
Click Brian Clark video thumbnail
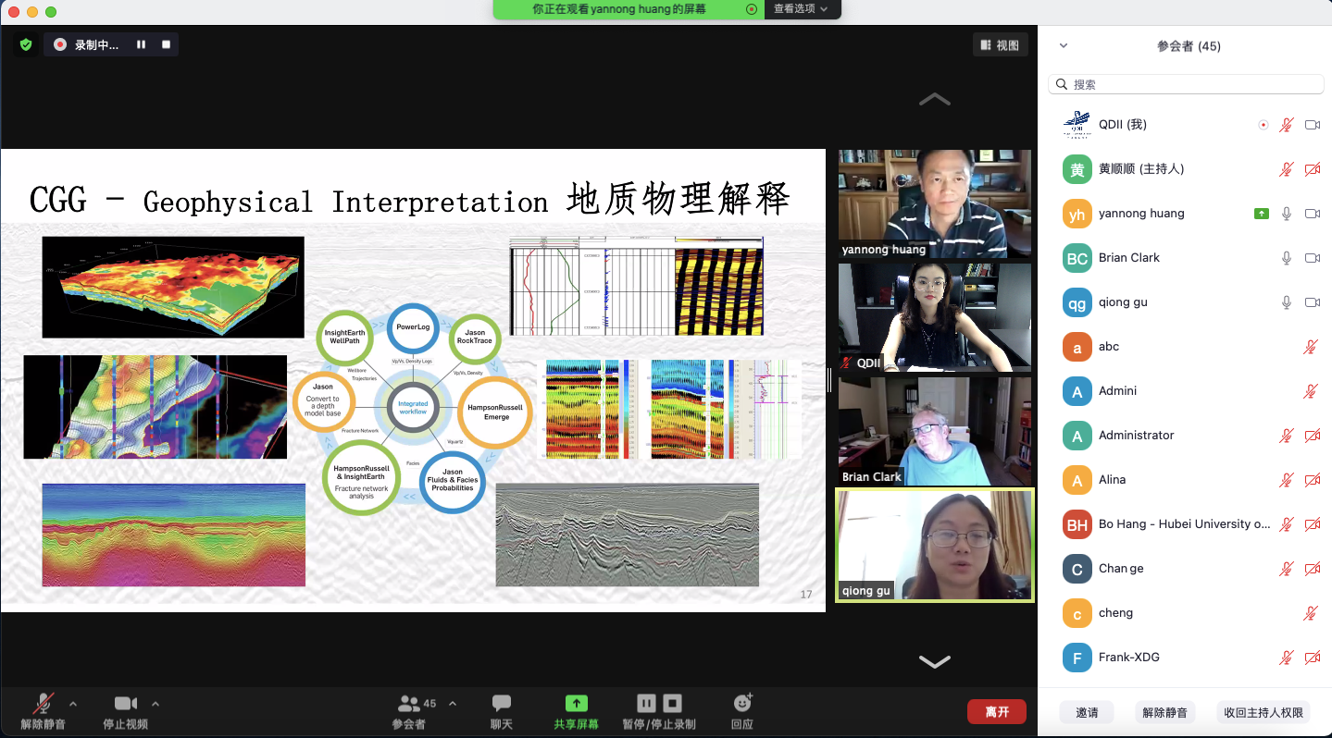coord(935,431)
